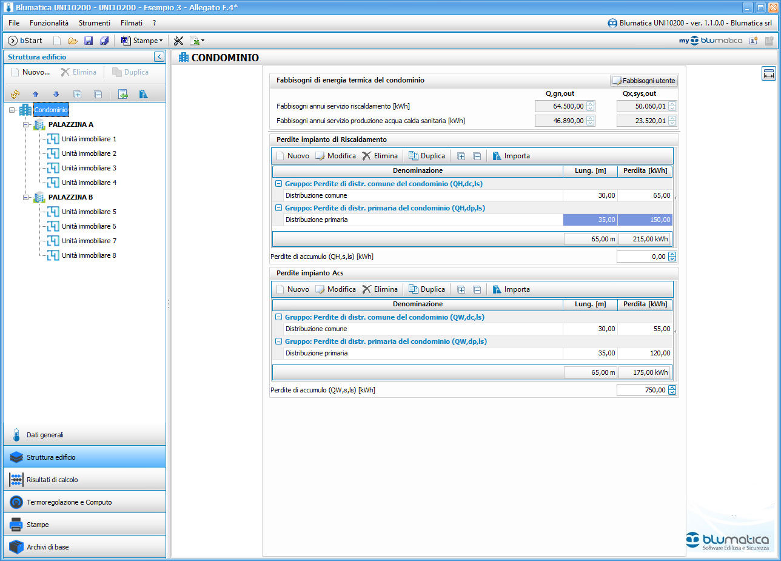Screen dimensions: 781x561
Task: Click the Fabbisogni utente button
Action: (x=643, y=80)
